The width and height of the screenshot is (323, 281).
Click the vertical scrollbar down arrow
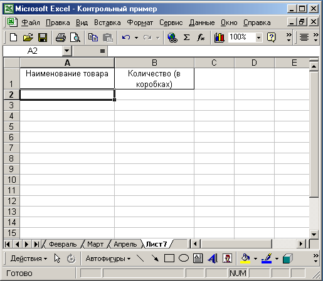(314, 234)
